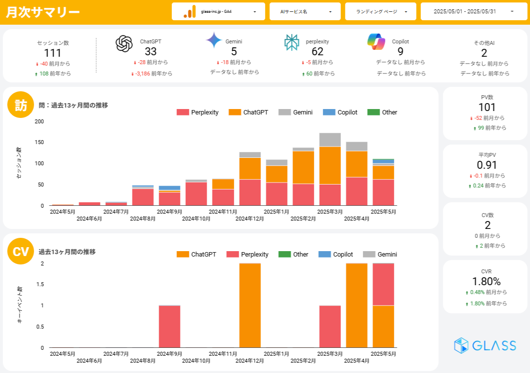Open the date range picker 2025/05/01 - 2025/05/31

coord(473,11)
